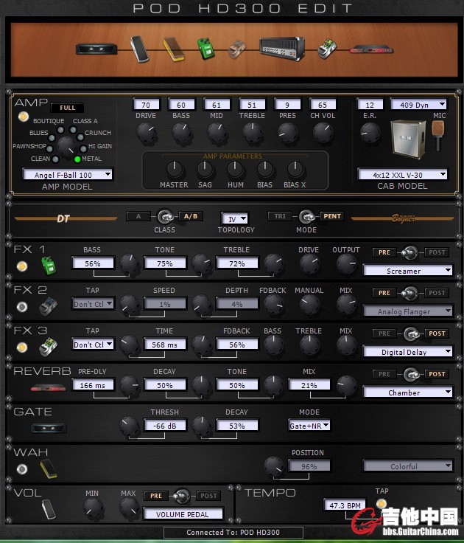Flip the TRI / PENT mode switch

pyautogui.click(x=306, y=217)
